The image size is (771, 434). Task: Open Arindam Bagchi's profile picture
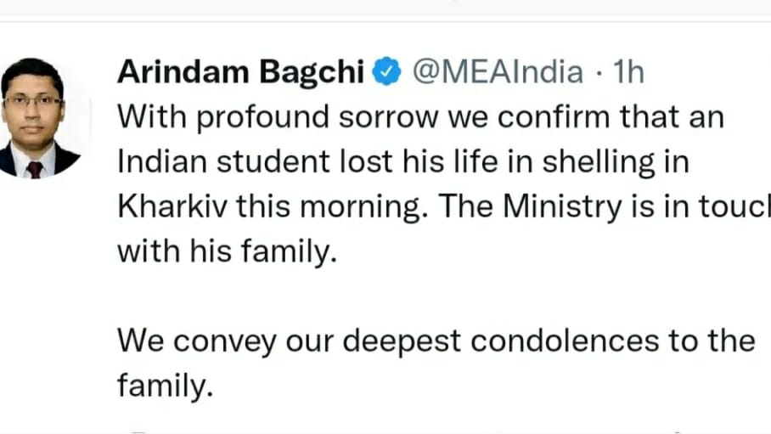tap(35, 118)
